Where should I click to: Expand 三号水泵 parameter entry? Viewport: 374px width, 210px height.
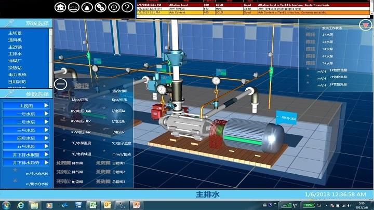(x=26, y=130)
